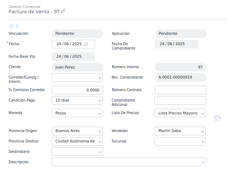Viewport: 227px width, 169px height.
Task: Focus the Comprobante Adicional input field
Action: point(180,100)
